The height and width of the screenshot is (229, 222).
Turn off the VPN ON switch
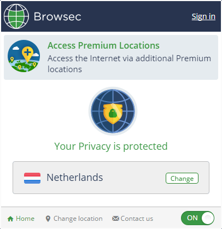pyautogui.click(x=197, y=218)
